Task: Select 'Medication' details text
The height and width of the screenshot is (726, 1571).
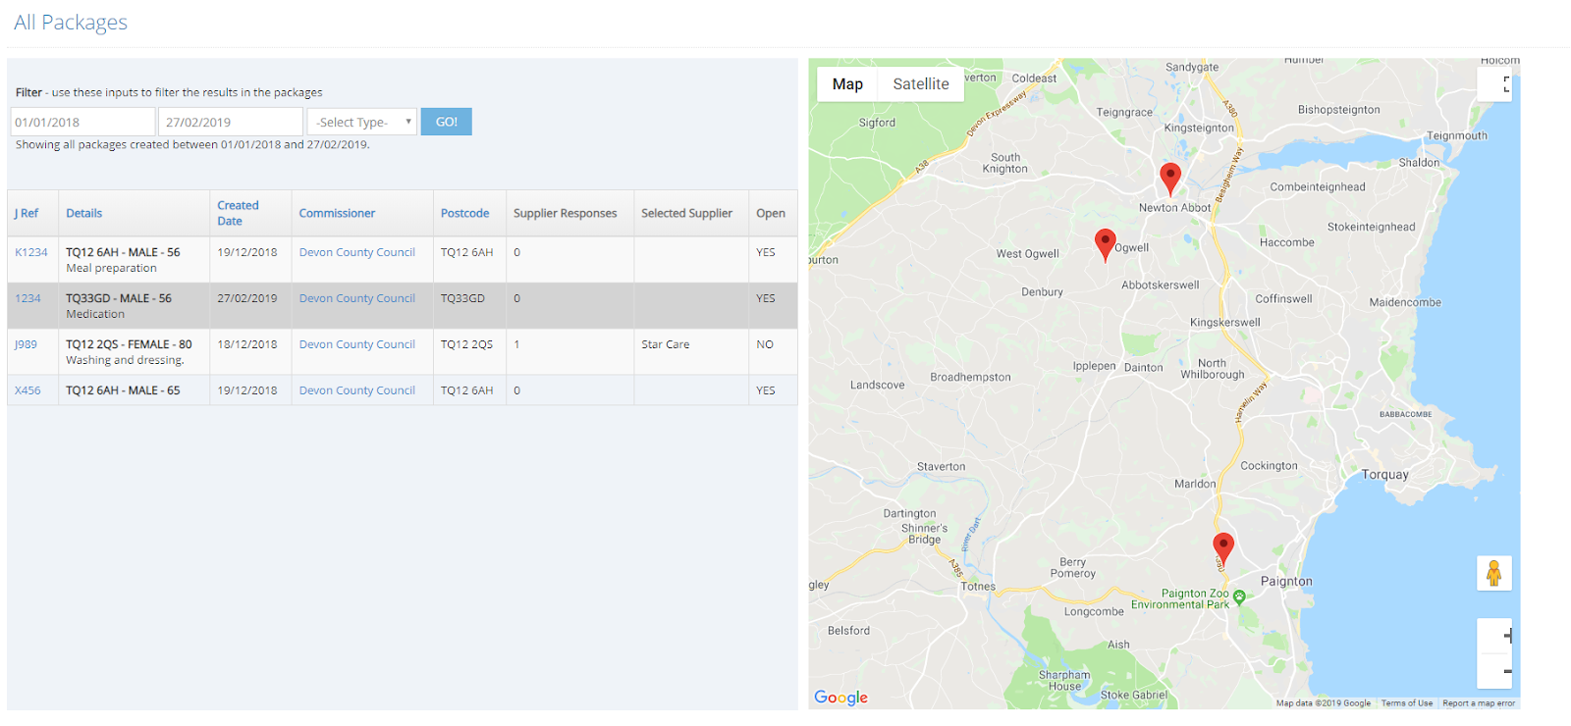Action: pyautogui.click(x=95, y=314)
